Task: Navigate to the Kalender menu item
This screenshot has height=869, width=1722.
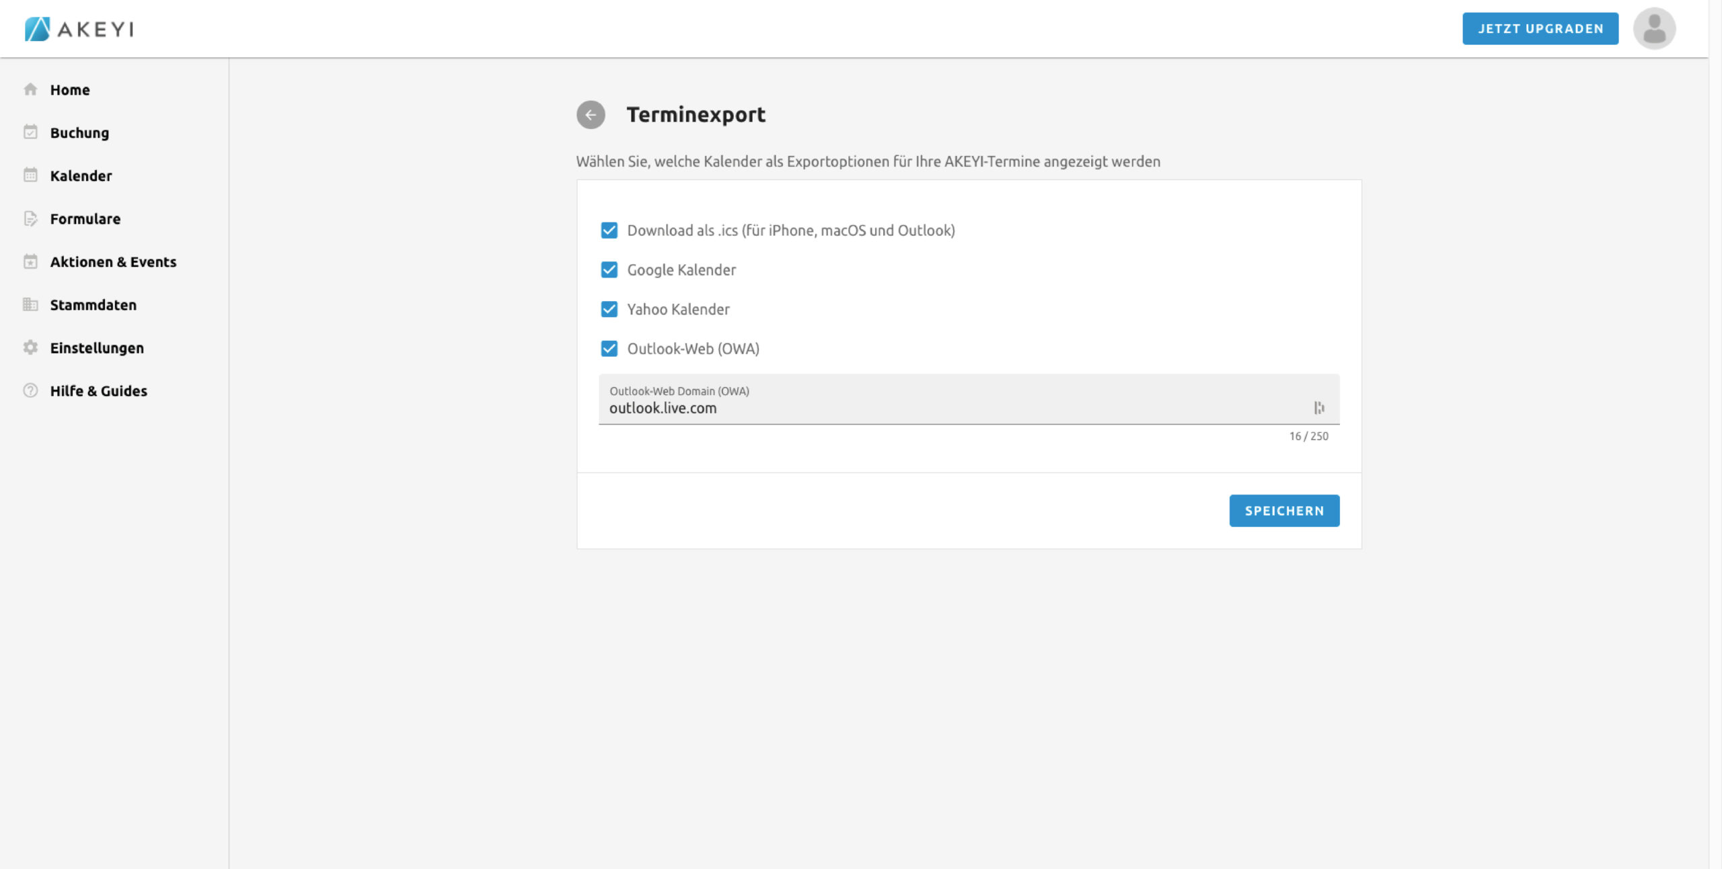Action: (x=81, y=176)
